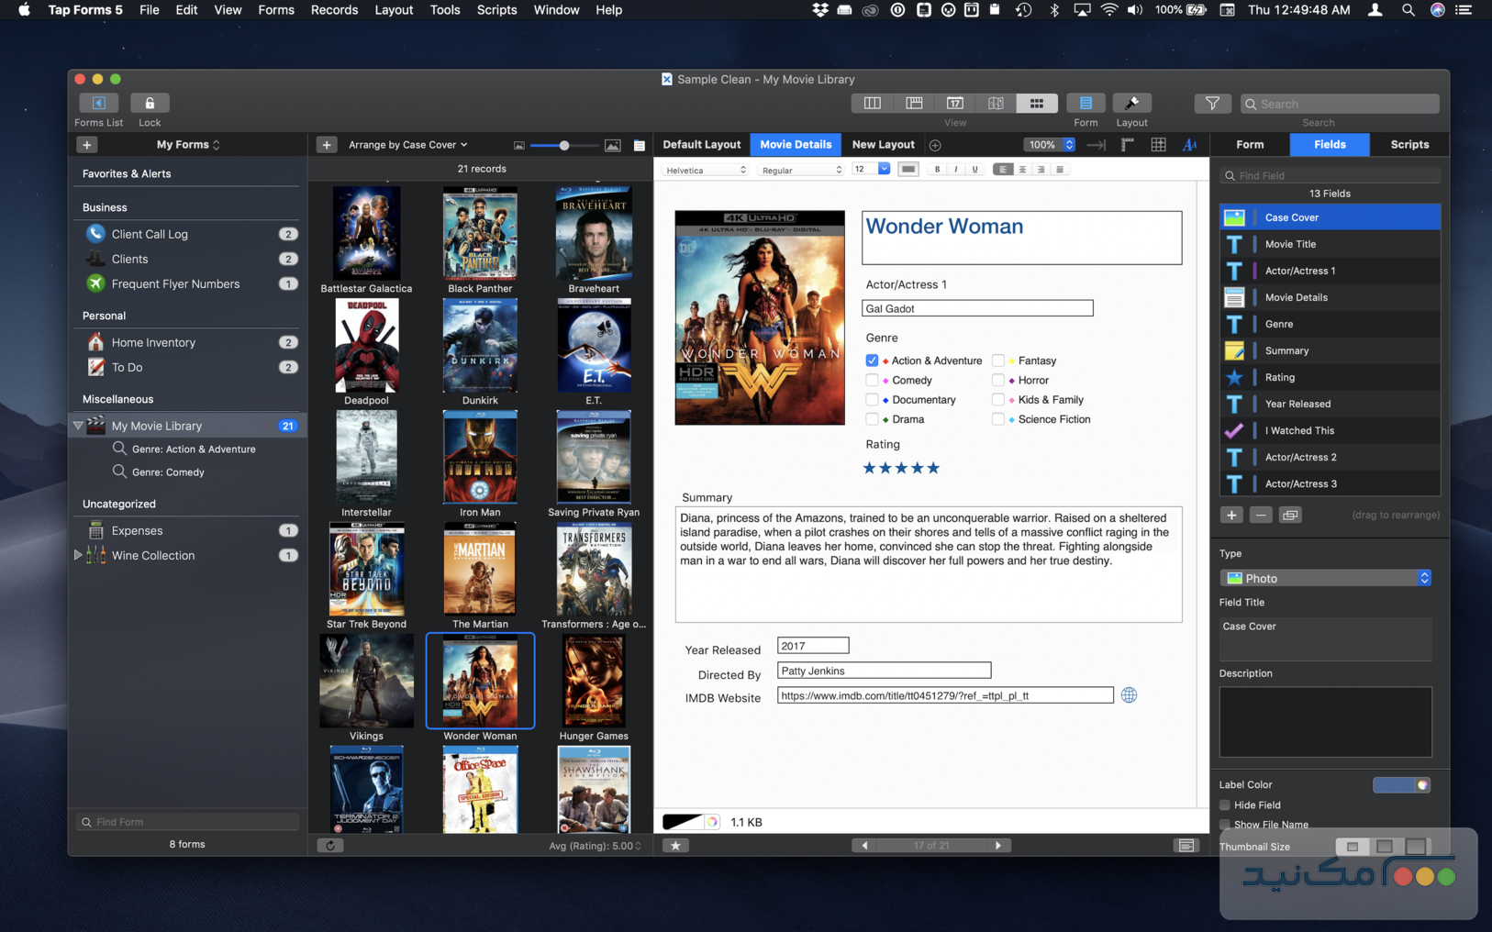Switch to the Scripts tab
1492x932 pixels.
(x=1408, y=144)
